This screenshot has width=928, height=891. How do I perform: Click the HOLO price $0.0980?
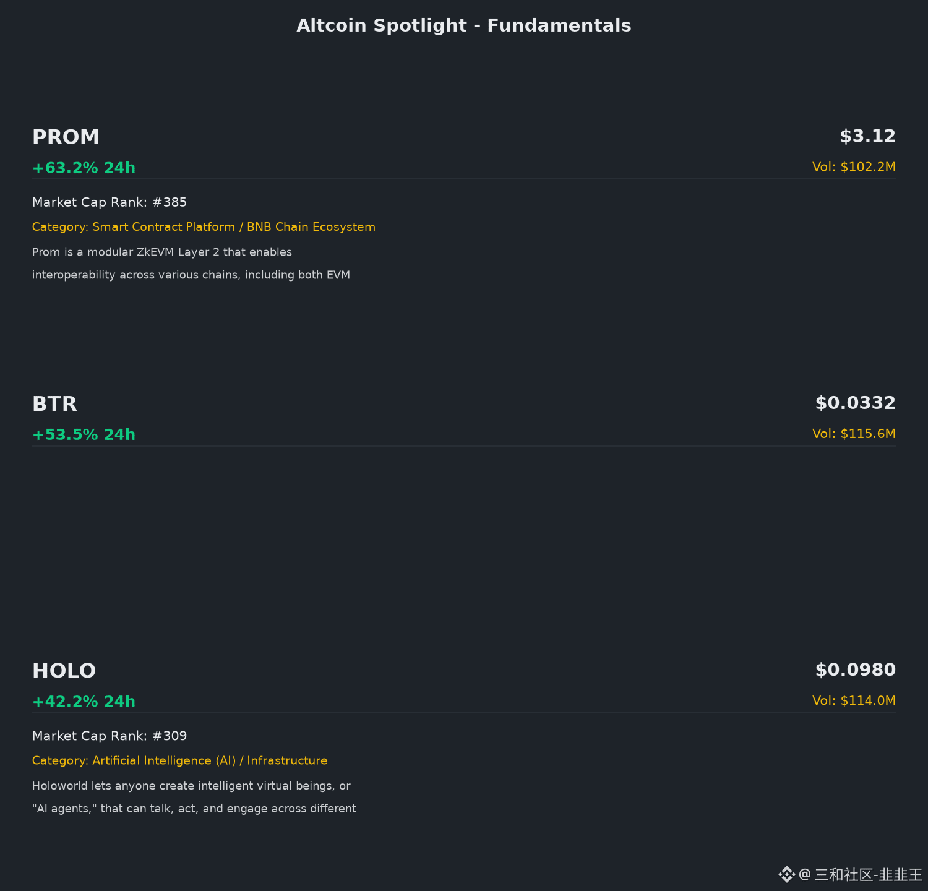coord(856,670)
